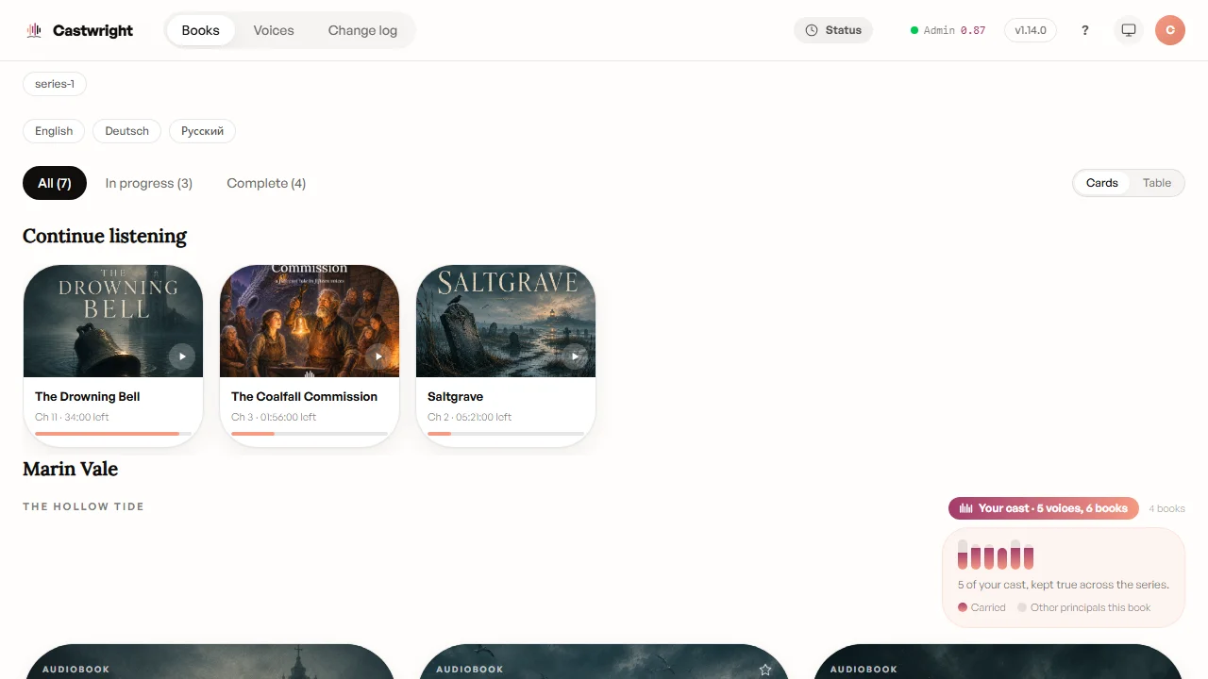
Task: Open The Drowning Bell cover thumbnail
Action: 113,321
